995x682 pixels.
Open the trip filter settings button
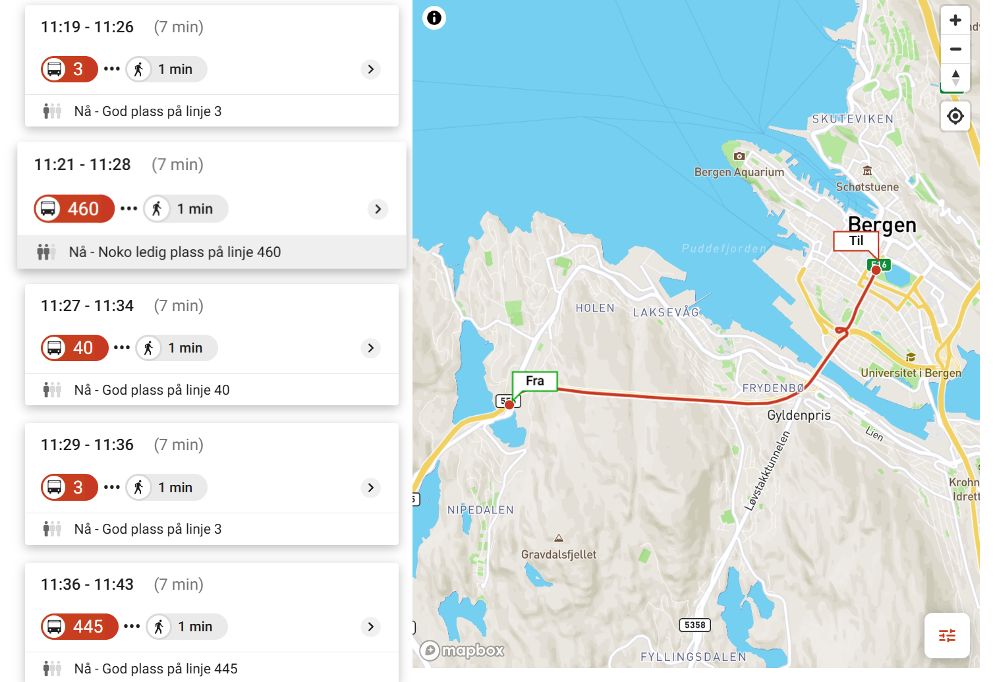[x=946, y=635]
